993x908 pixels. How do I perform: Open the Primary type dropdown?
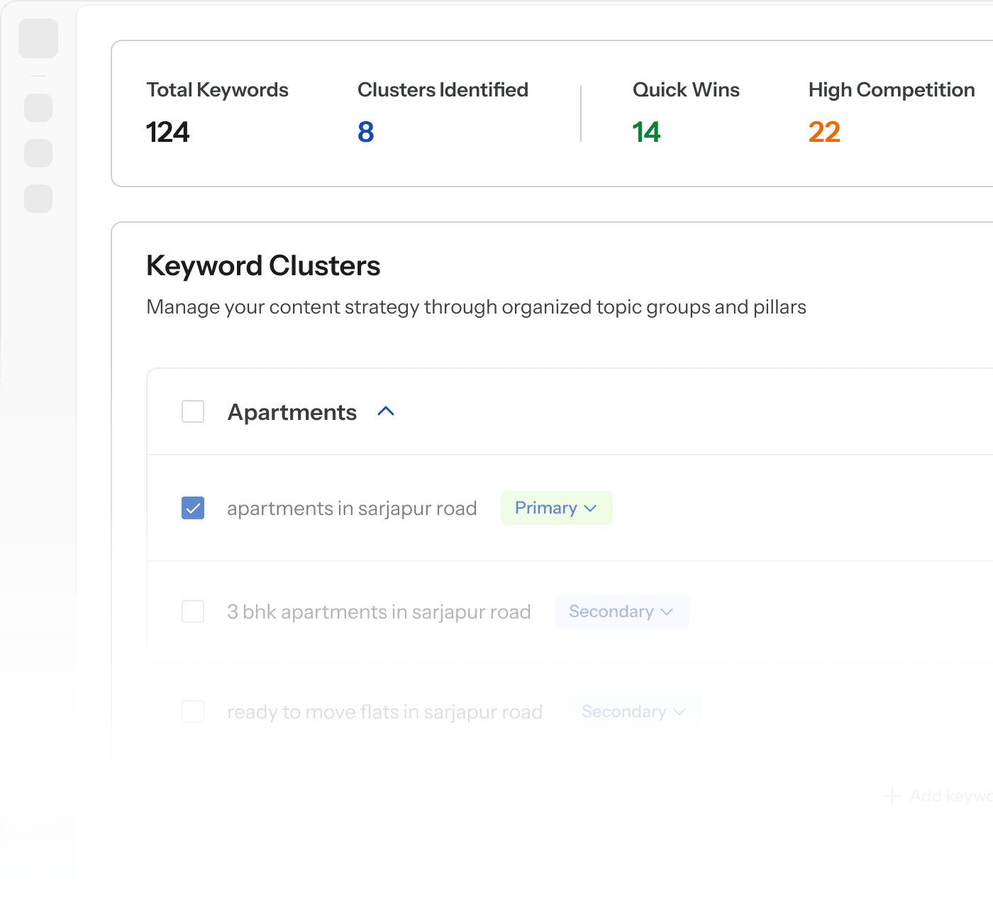click(x=557, y=508)
